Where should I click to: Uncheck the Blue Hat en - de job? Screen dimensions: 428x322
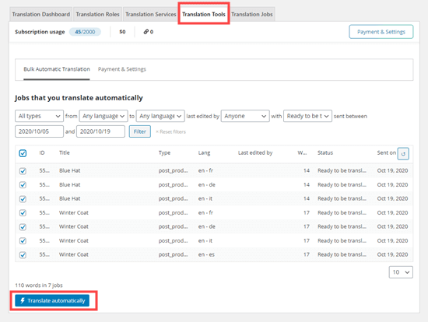[23, 185]
